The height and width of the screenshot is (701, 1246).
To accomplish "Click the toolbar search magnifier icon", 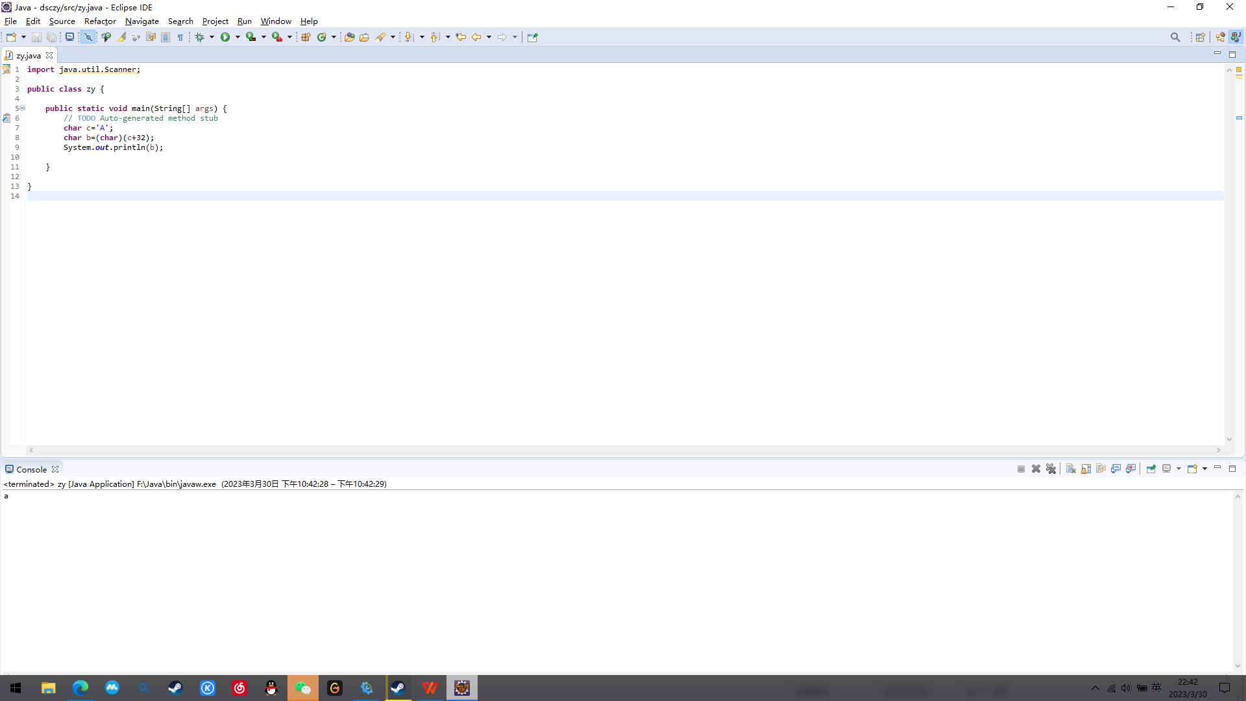I will [1175, 37].
